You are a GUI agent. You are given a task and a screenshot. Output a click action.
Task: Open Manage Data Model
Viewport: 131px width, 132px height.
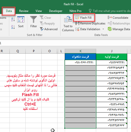[x=119, y=29]
